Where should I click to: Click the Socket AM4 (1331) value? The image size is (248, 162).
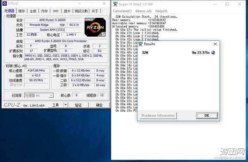(52, 30)
